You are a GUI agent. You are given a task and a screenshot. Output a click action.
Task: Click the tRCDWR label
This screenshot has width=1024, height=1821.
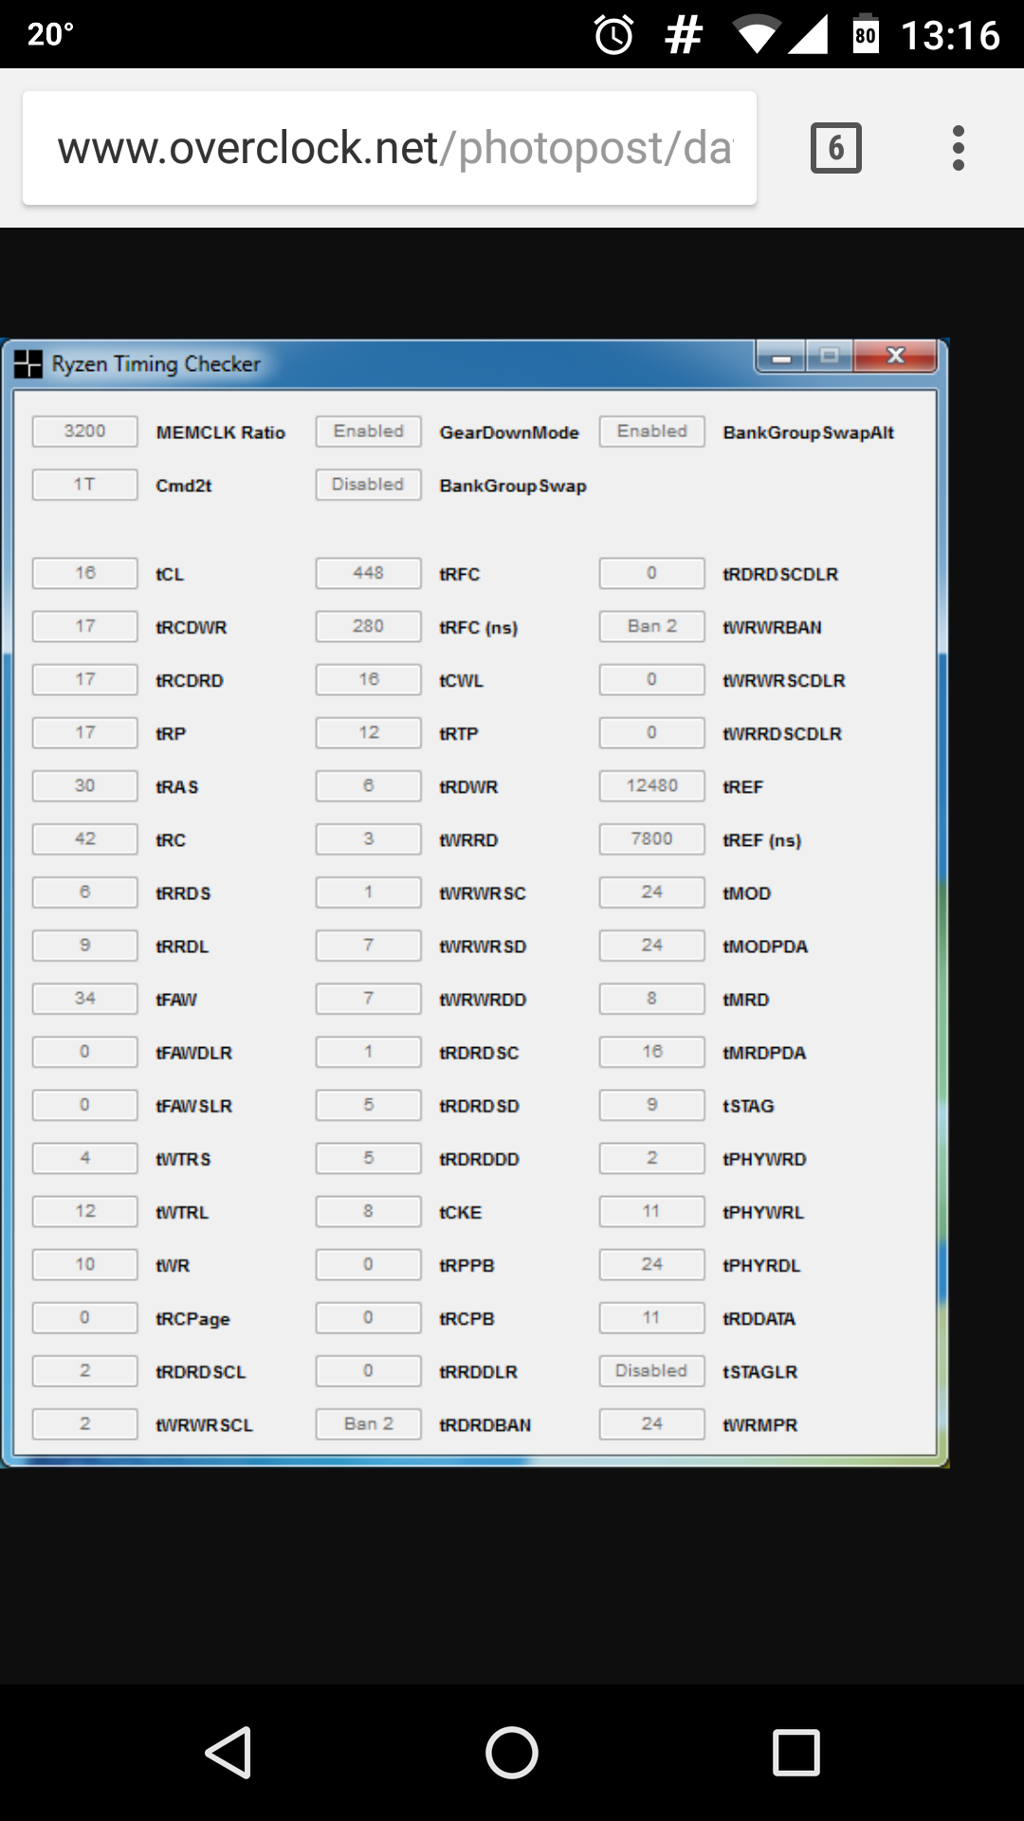(x=192, y=628)
